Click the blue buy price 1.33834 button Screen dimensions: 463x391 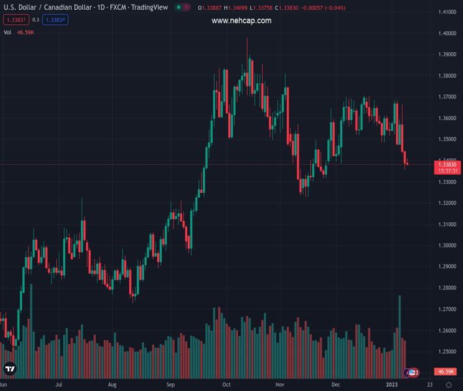click(56, 20)
